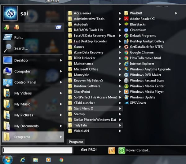Open Google Chrome from the taskbar
Image resolution: width=186 pixels, height=164 pixels.
[x=61, y=160]
